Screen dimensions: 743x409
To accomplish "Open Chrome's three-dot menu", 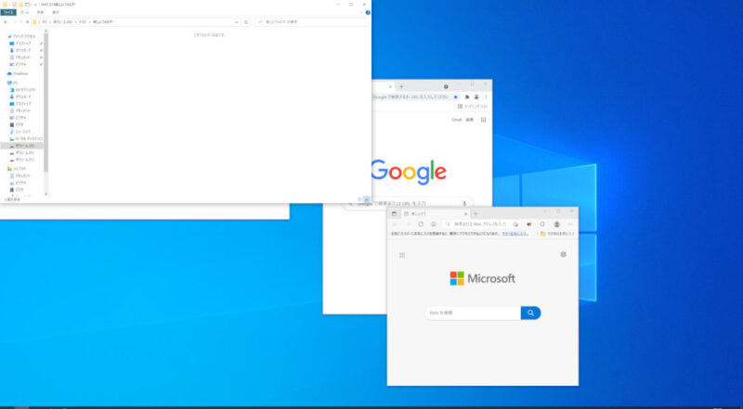I will [486, 97].
